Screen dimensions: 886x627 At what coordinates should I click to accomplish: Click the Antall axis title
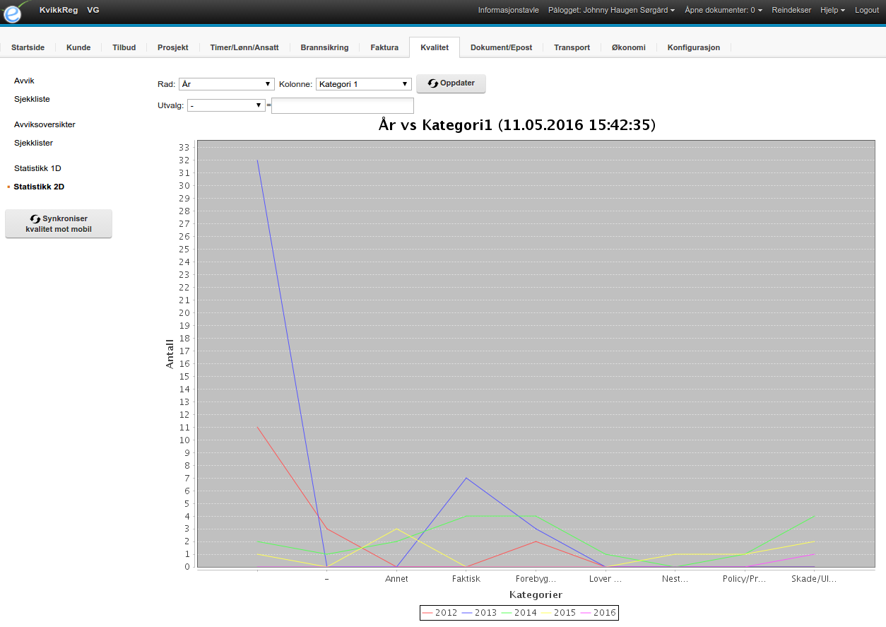[170, 354]
